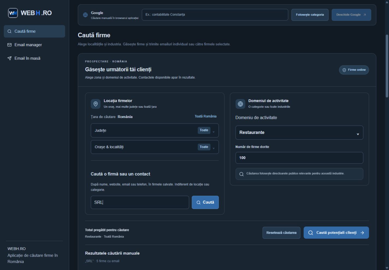Click the Resetează căutarea button
Screen dimensions: 389x270
(281, 233)
